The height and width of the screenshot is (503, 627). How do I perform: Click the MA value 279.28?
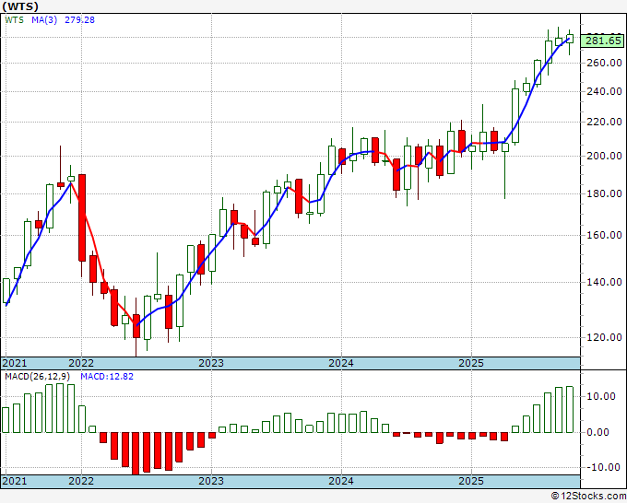point(79,19)
